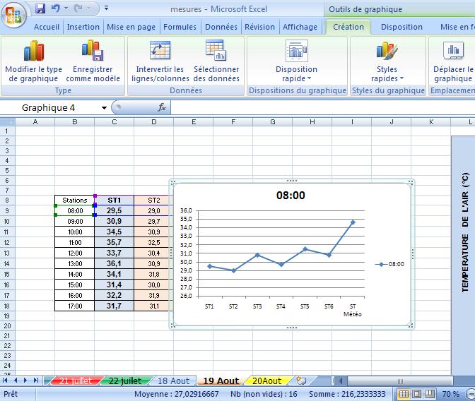Click the fx insert function button
The width and height of the screenshot is (475, 401).
pos(161,107)
